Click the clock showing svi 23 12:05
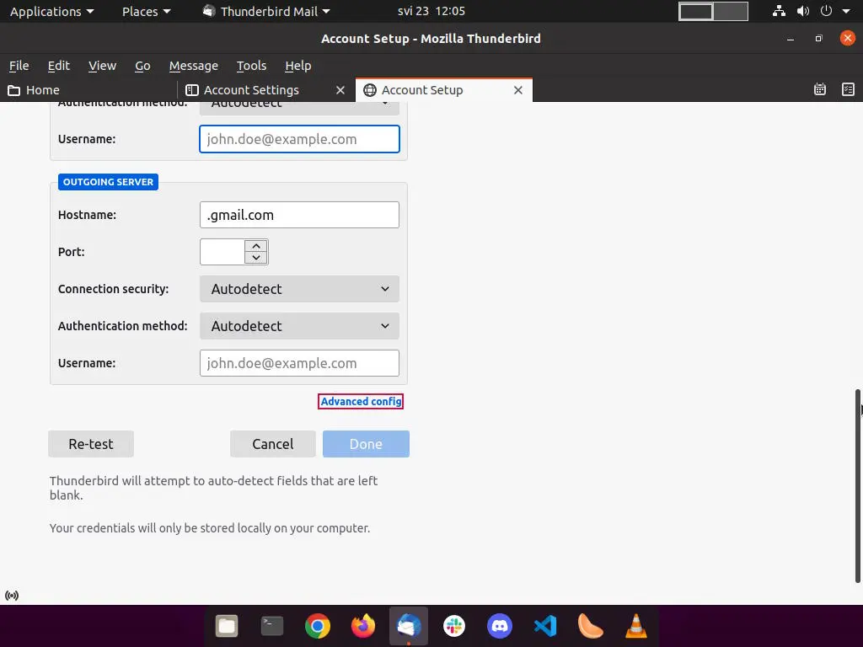863x647 pixels. (x=431, y=11)
